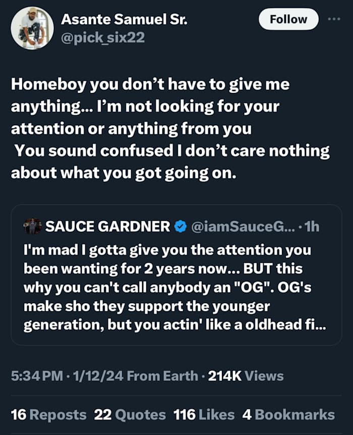Image resolution: width=353 pixels, height=435 pixels.
Task: Show the 22 Quotes list
Action: coord(130,415)
